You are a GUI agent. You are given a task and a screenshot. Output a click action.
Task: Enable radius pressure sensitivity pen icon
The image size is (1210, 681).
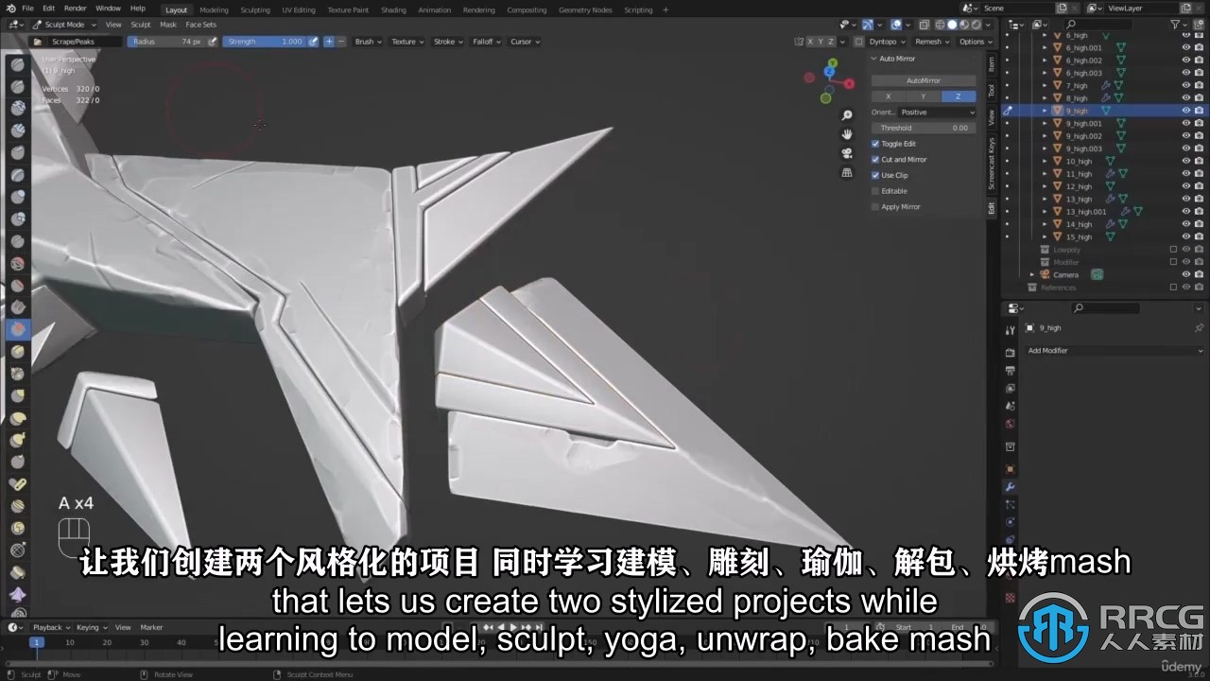(x=212, y=42)
